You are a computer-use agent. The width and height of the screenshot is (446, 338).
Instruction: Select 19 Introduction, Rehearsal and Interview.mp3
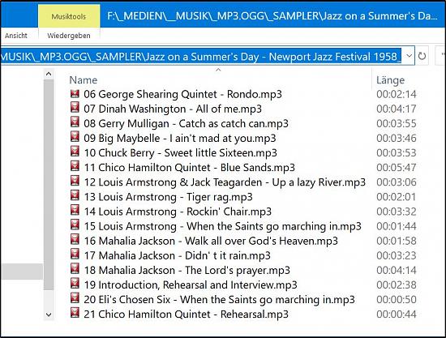(x=191, y=285)
